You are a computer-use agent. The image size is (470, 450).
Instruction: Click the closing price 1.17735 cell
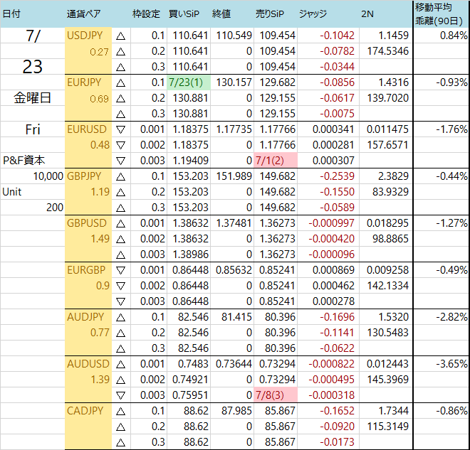pyautogui.click(x=232, y=129)
